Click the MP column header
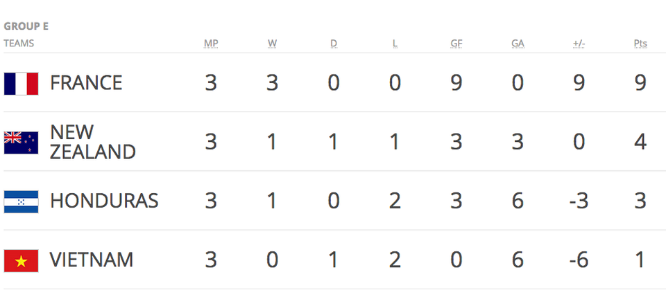This screenshot has width=666, height=290. (x=211, y=44)
